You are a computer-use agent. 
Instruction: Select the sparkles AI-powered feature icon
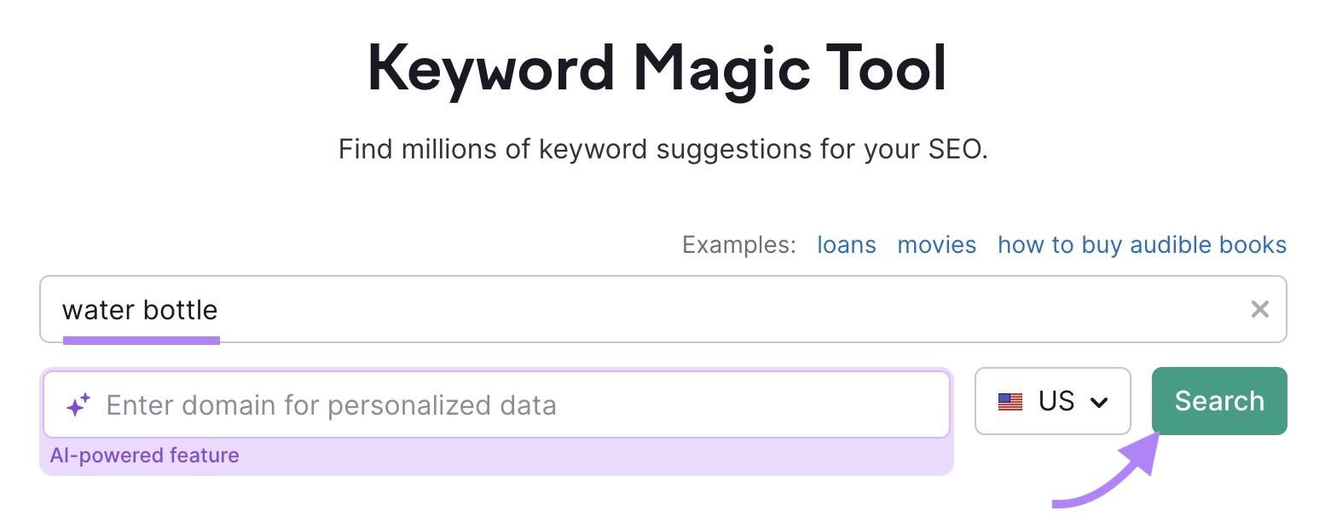coord(78,405)
